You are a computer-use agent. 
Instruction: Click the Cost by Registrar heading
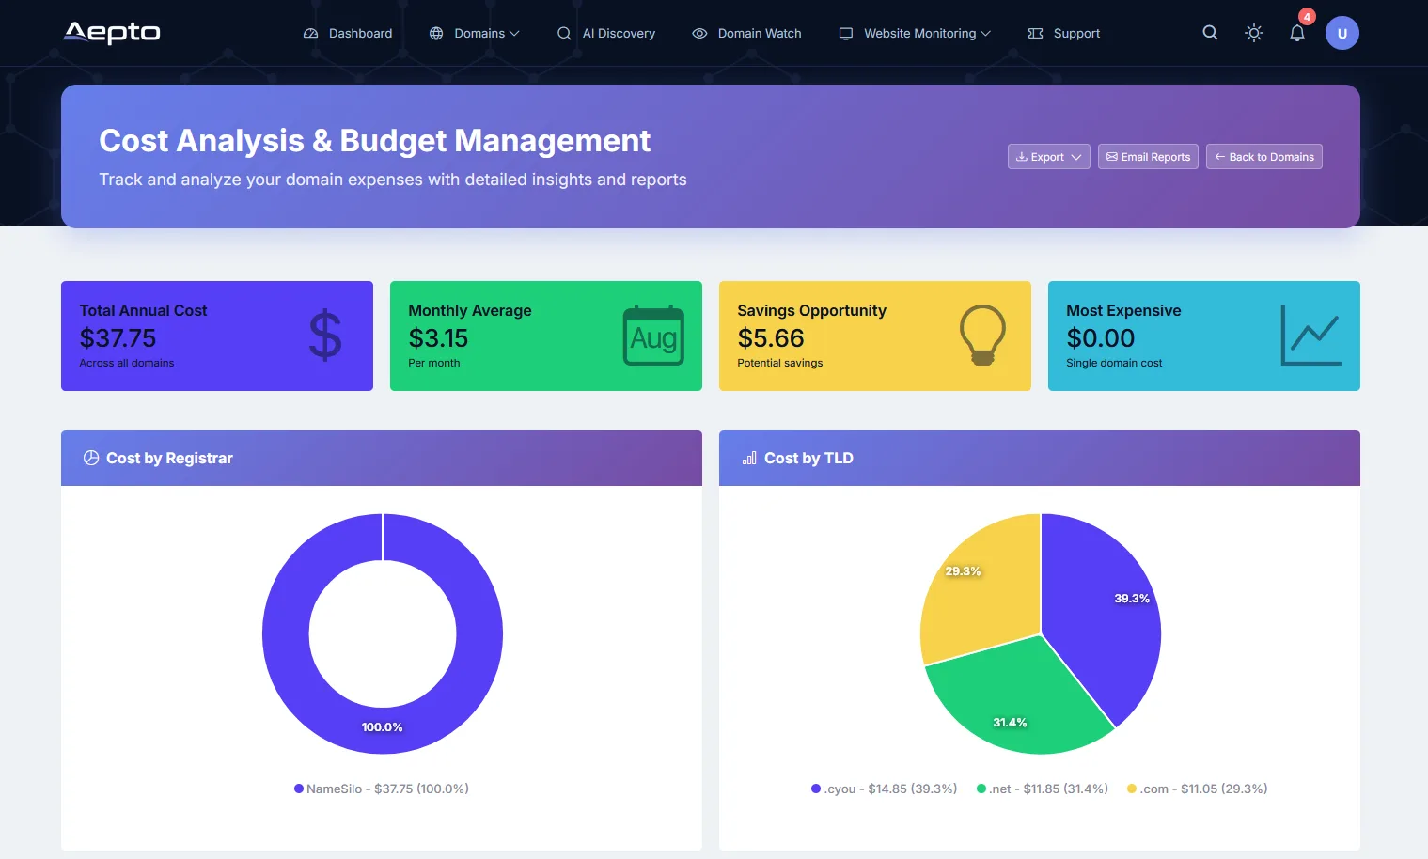click(x=169, y=458)
